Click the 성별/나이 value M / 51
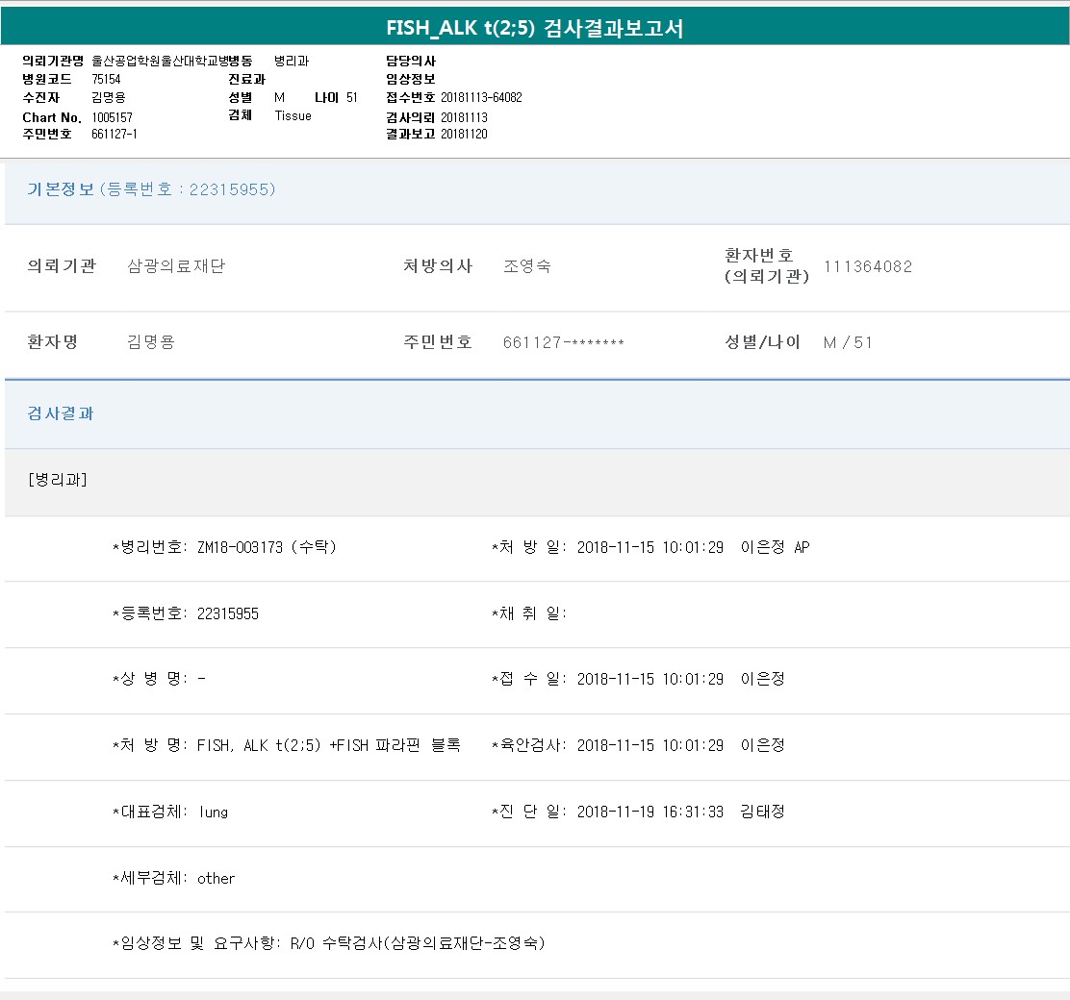 pos(848,342)
